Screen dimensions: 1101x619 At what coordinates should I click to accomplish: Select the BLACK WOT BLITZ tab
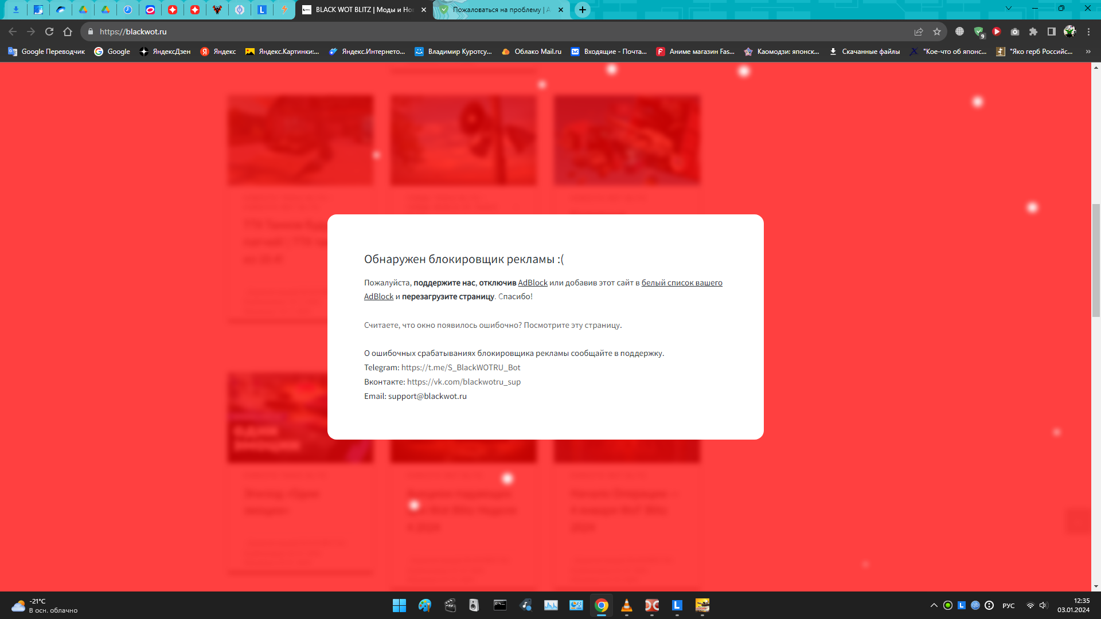pyautogui.click(x=361, y=10)
